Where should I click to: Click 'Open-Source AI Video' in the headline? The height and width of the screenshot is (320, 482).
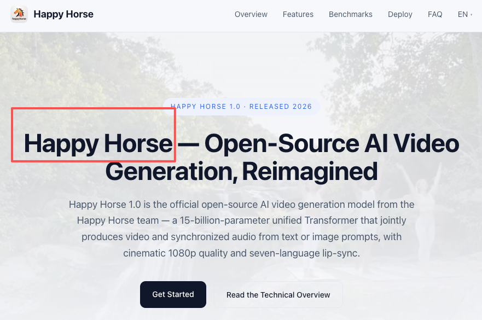(332, 144)
